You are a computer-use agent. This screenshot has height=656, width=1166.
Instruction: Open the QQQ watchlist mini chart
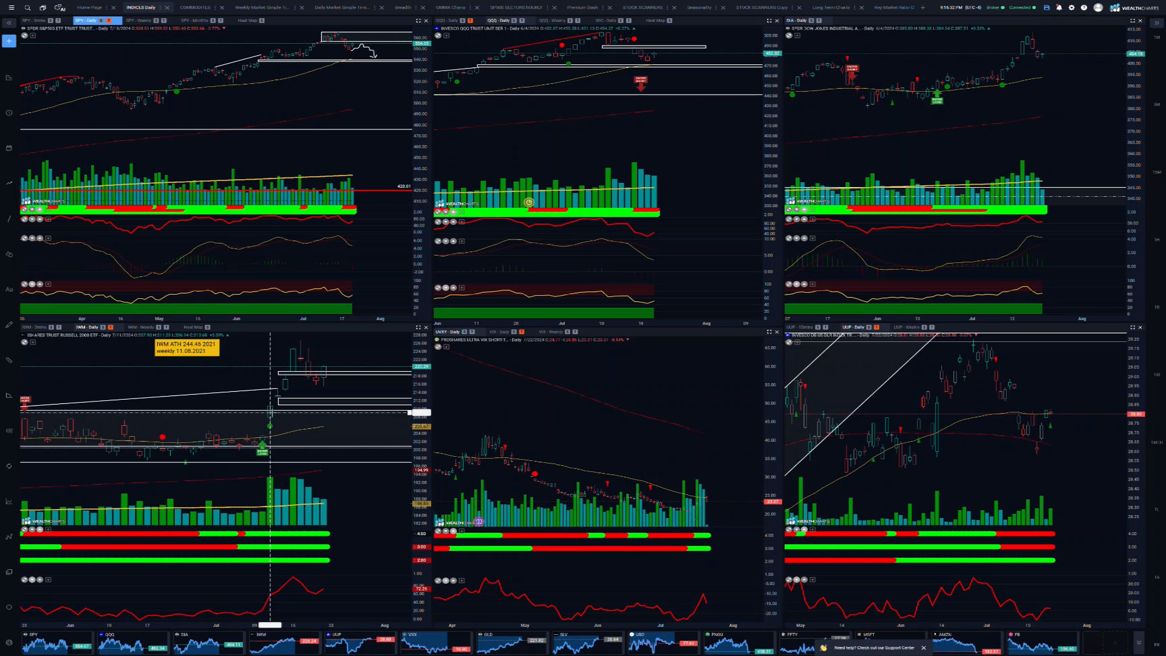[x=132, y=643]
